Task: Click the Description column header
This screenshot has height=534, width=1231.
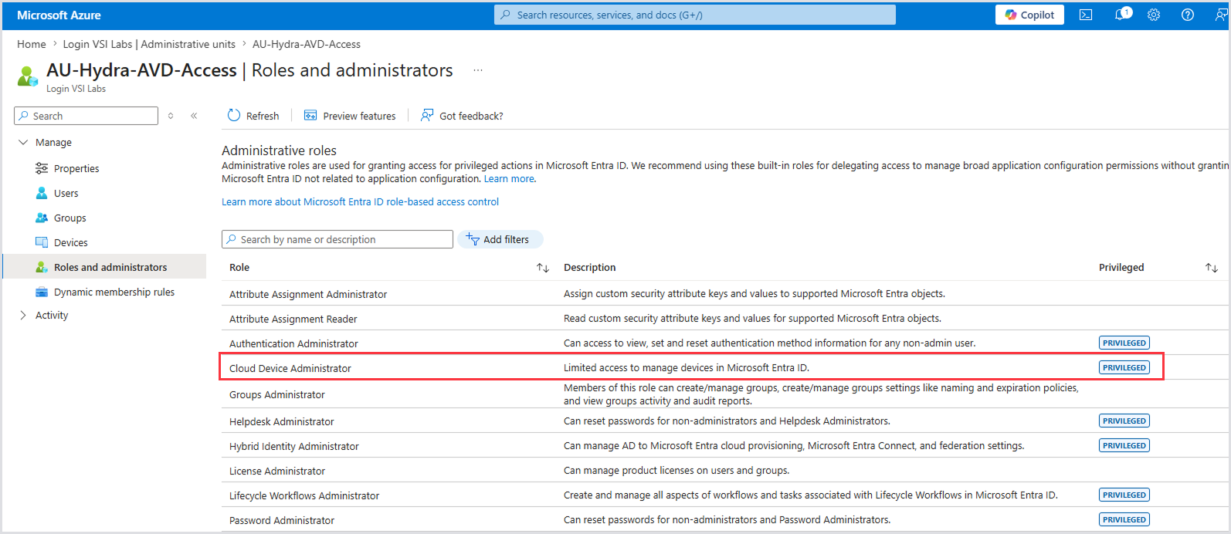Action: (590, 267)
